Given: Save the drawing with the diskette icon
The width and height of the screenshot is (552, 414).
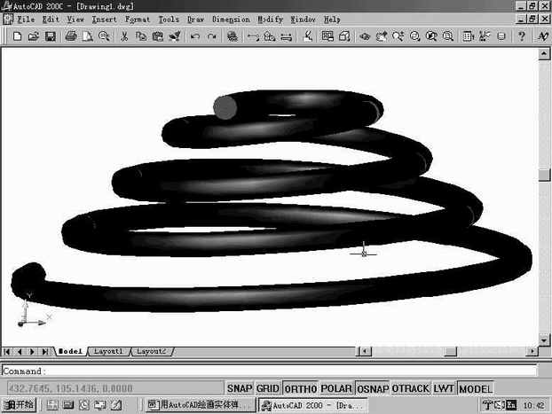Looking at the screenshot, I should [x=51, y=36].
